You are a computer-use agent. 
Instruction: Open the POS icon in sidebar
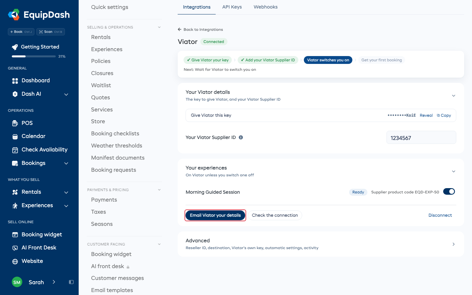(15, 123)
